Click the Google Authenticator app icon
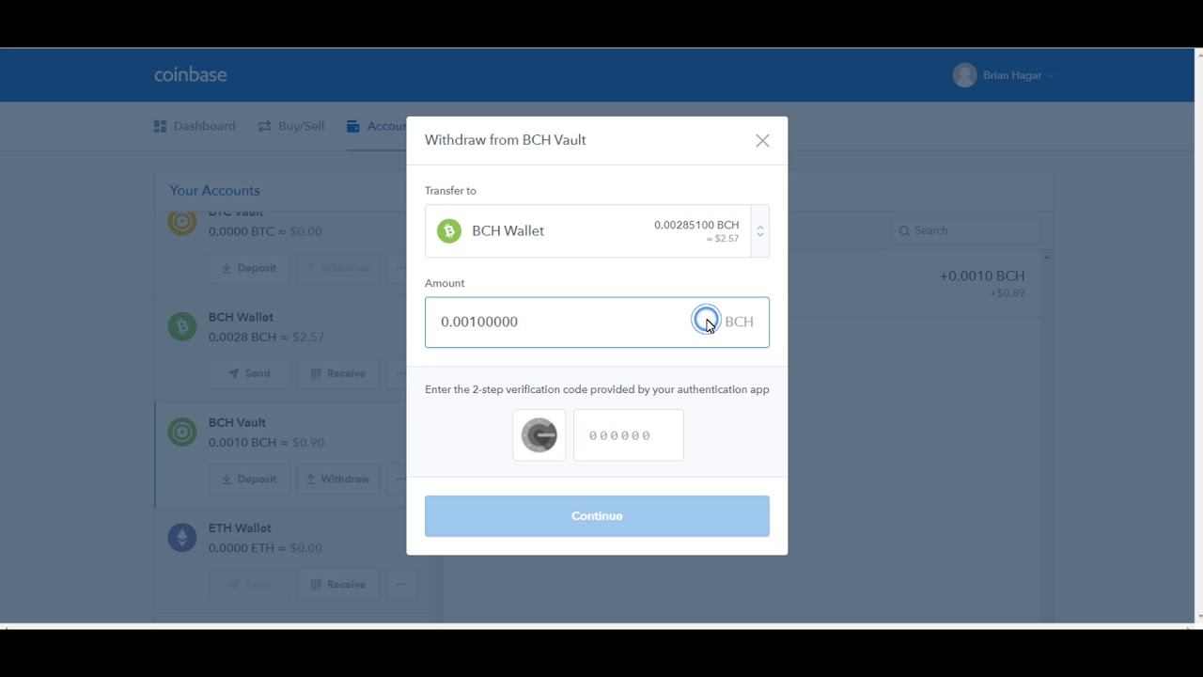 pyautogui.click(x=539, y=435)
